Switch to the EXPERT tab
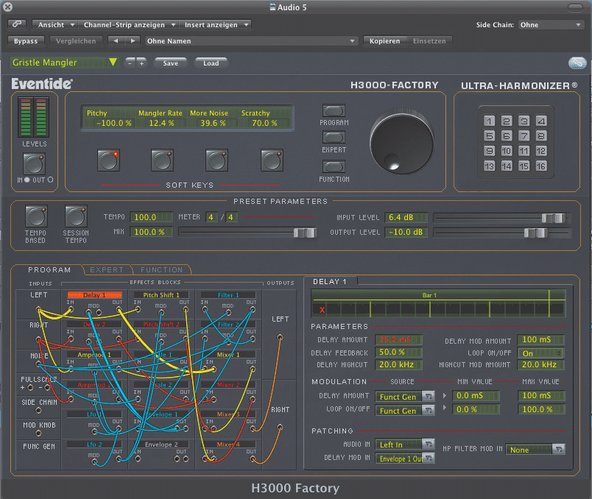 click(107, 269)
